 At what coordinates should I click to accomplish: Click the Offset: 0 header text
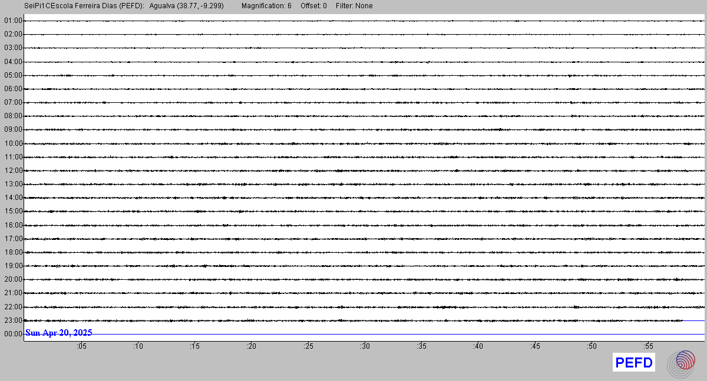coord(313,6)
